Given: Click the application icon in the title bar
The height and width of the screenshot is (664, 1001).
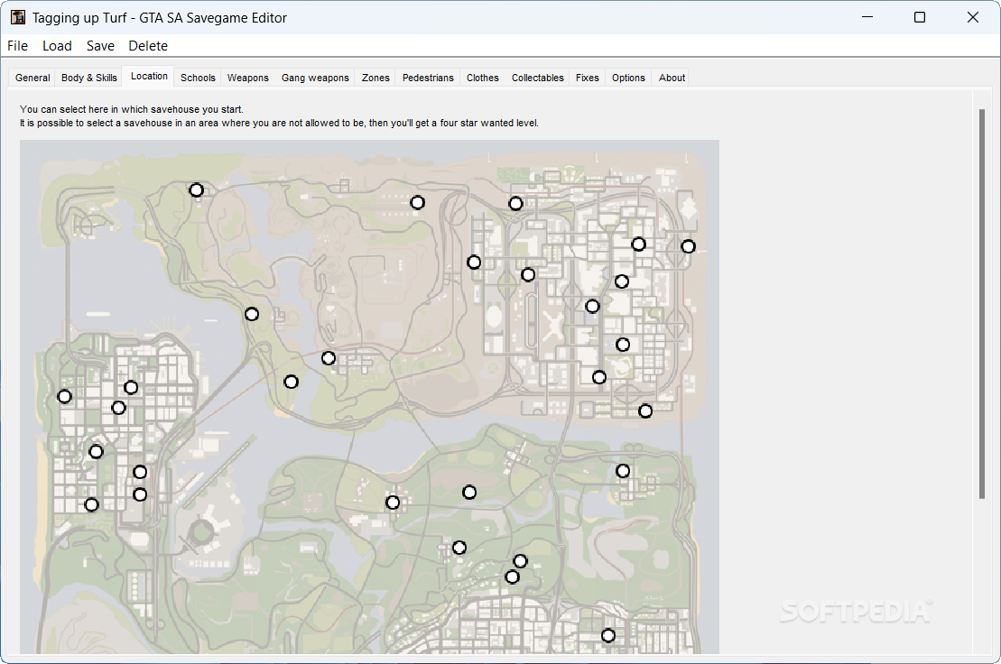Looking at the screenshot, I should point(18,17).
